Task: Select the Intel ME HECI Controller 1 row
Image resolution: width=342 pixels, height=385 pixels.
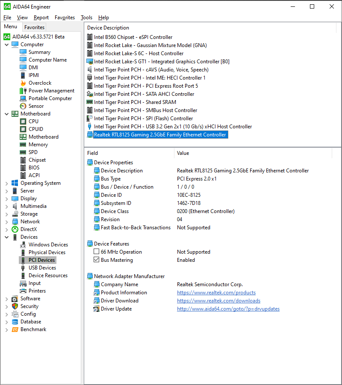Action: [150, 78]
